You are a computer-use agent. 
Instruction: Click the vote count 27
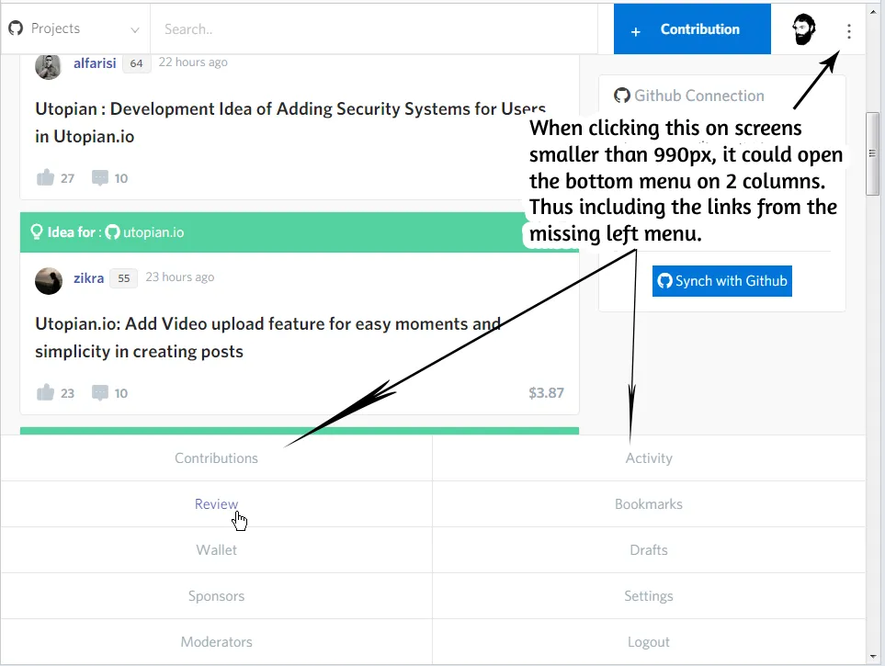pyautogui.click(x=68, y=178)
